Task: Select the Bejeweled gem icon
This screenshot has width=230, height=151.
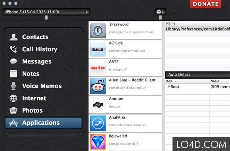Action: pos(98,142)
